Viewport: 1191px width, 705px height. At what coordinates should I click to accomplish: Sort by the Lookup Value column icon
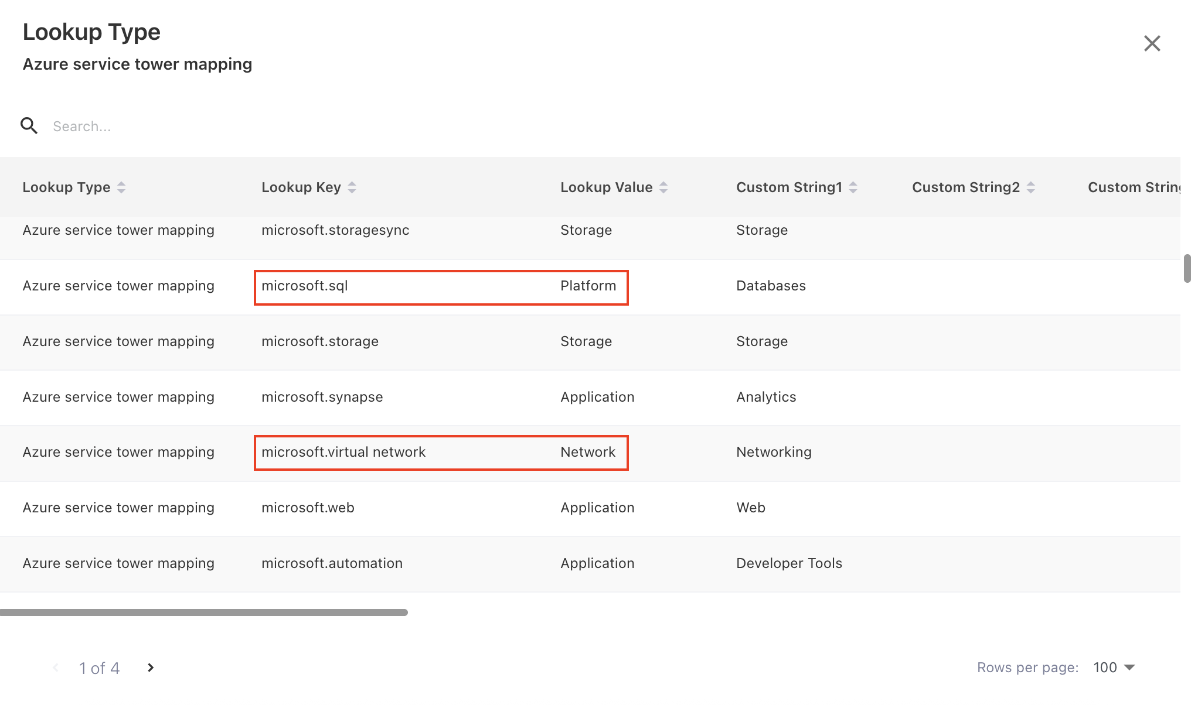point(663,187)
